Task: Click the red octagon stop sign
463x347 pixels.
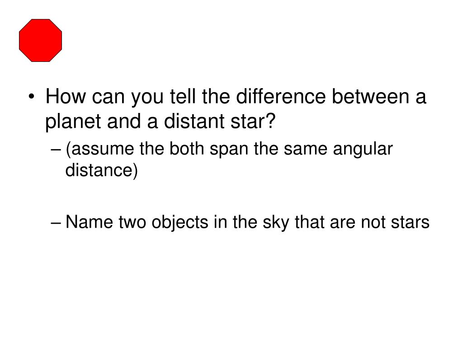Action: (x=40, y=40)
